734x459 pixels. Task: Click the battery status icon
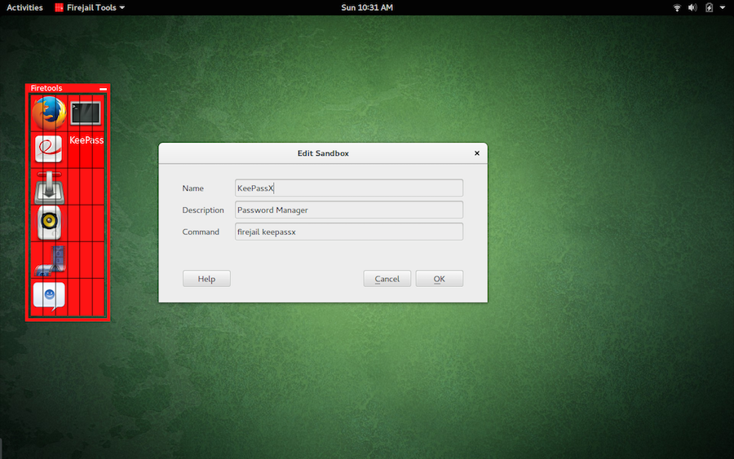pyautogui.click(x=710, y=7)
